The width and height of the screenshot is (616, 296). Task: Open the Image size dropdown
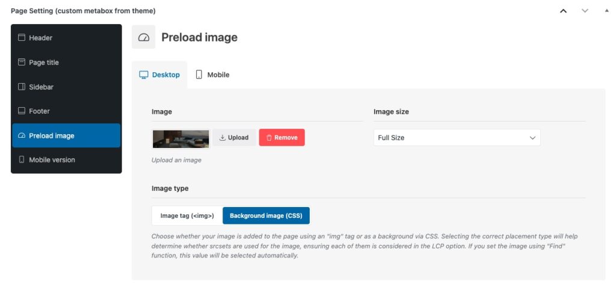coord(457,138)
